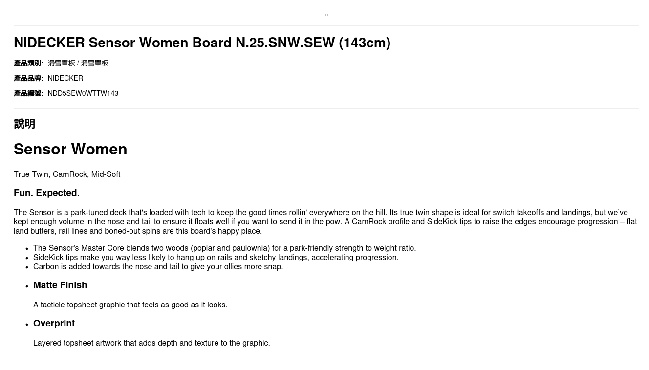Click the Overprint heading

click(x=54, y=324)
